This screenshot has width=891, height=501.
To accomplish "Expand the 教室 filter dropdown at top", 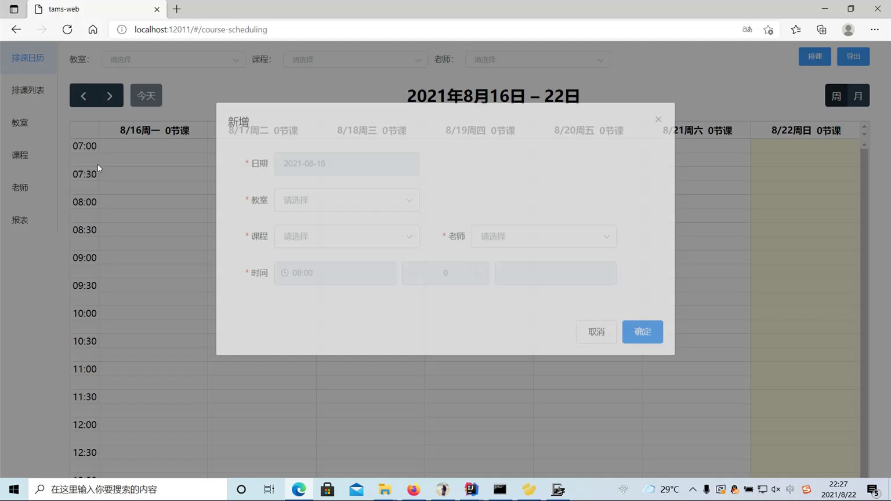I will (173, 60).
